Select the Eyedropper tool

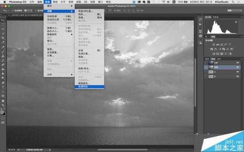[3, 42]
